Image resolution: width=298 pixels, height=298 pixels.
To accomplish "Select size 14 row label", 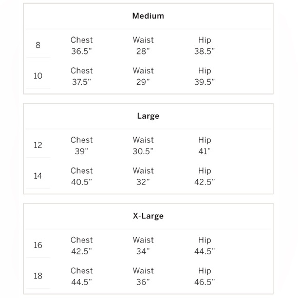I will click(x=38, y=176).
